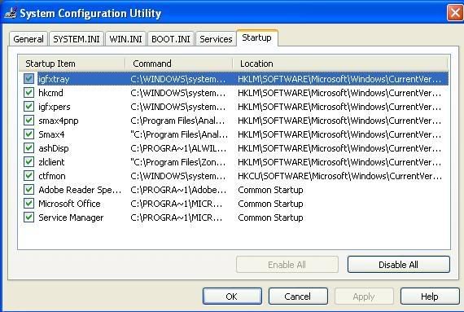Select the ctfmon row name

(52, 176)
